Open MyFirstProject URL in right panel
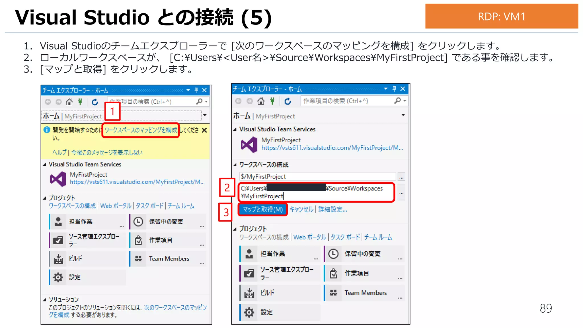 click(x=332, y=148)
